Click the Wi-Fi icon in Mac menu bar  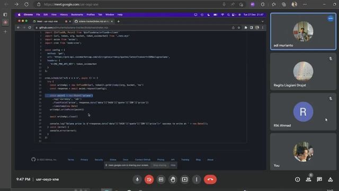click(x=222, y=15)
